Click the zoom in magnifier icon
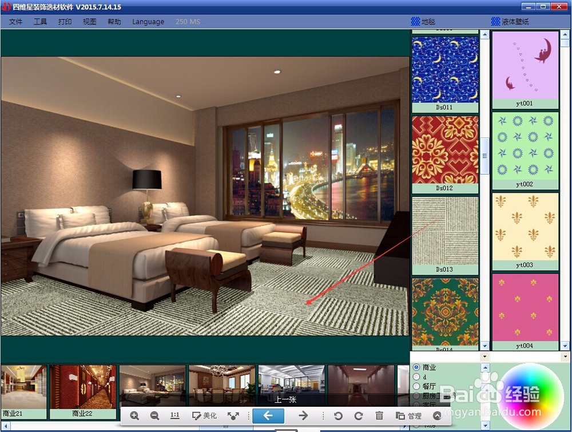 click(x=134, y=415)
